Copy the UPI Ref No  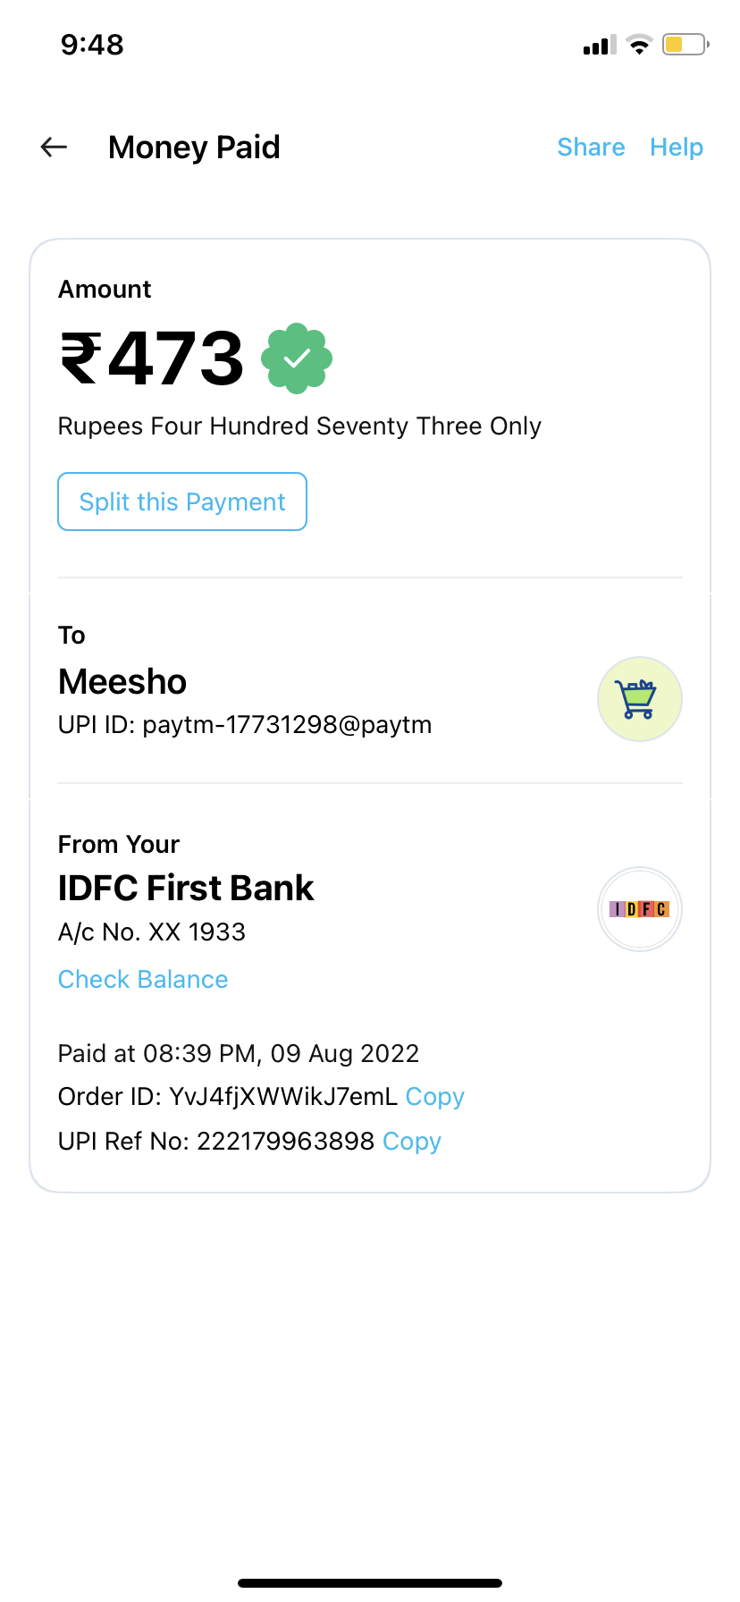click(412, 1142)
